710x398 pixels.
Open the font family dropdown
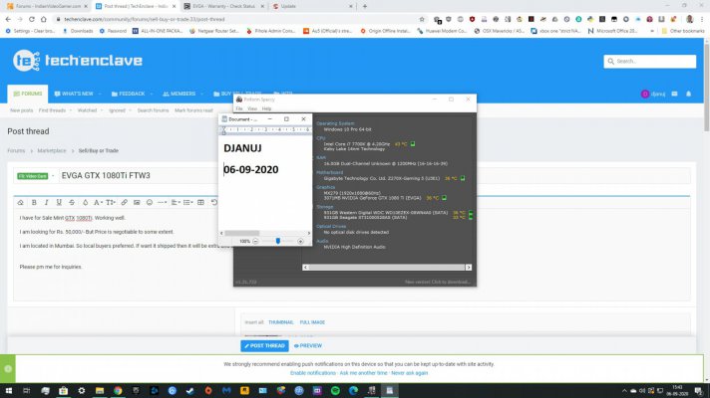pos(99,202)
